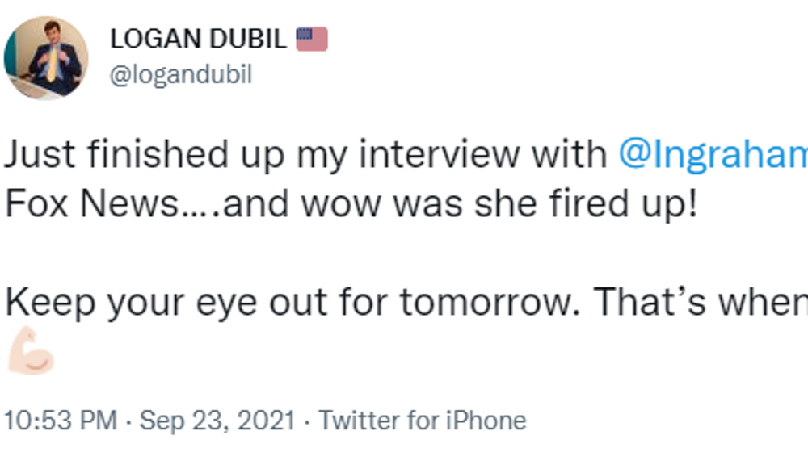The height and width of the screenshot is (452, 808).
Task: Click the LOGAN DUBIL display name
Action: coord(198,39)
